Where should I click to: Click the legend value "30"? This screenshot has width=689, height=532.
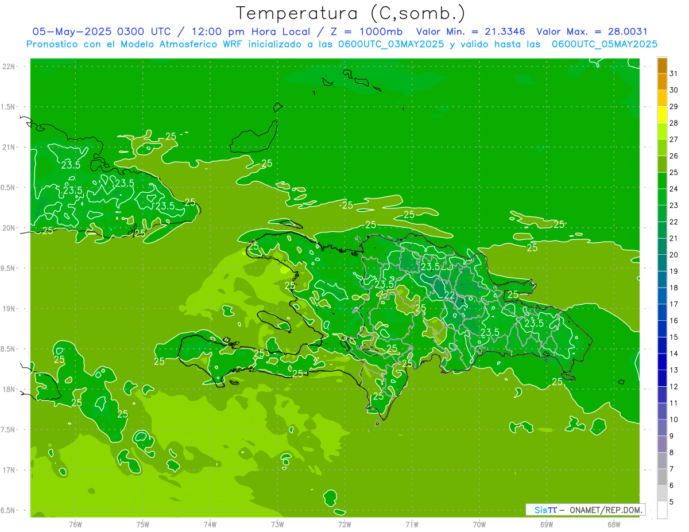pos(673,90)
